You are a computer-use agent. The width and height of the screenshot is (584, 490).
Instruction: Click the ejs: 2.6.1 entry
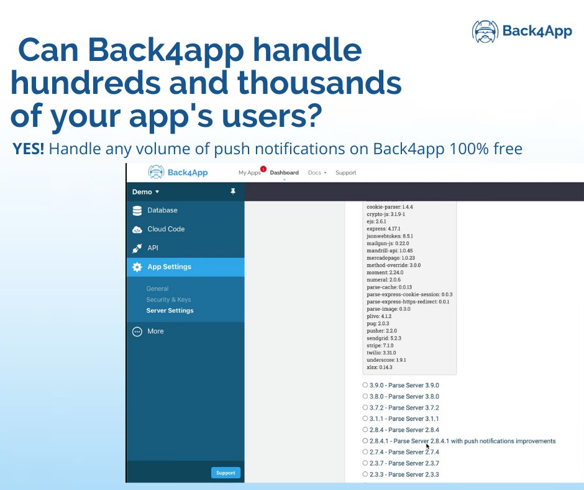(376, 221)
